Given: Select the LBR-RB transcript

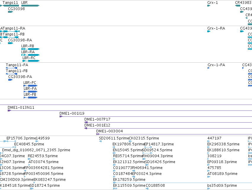Looking at the screenshot, I should 31,49.
